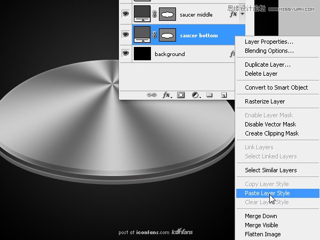Choose Flatten Image menu item
Image resolution: width=320 pixels, height=240 pixels.
(263, 234)
